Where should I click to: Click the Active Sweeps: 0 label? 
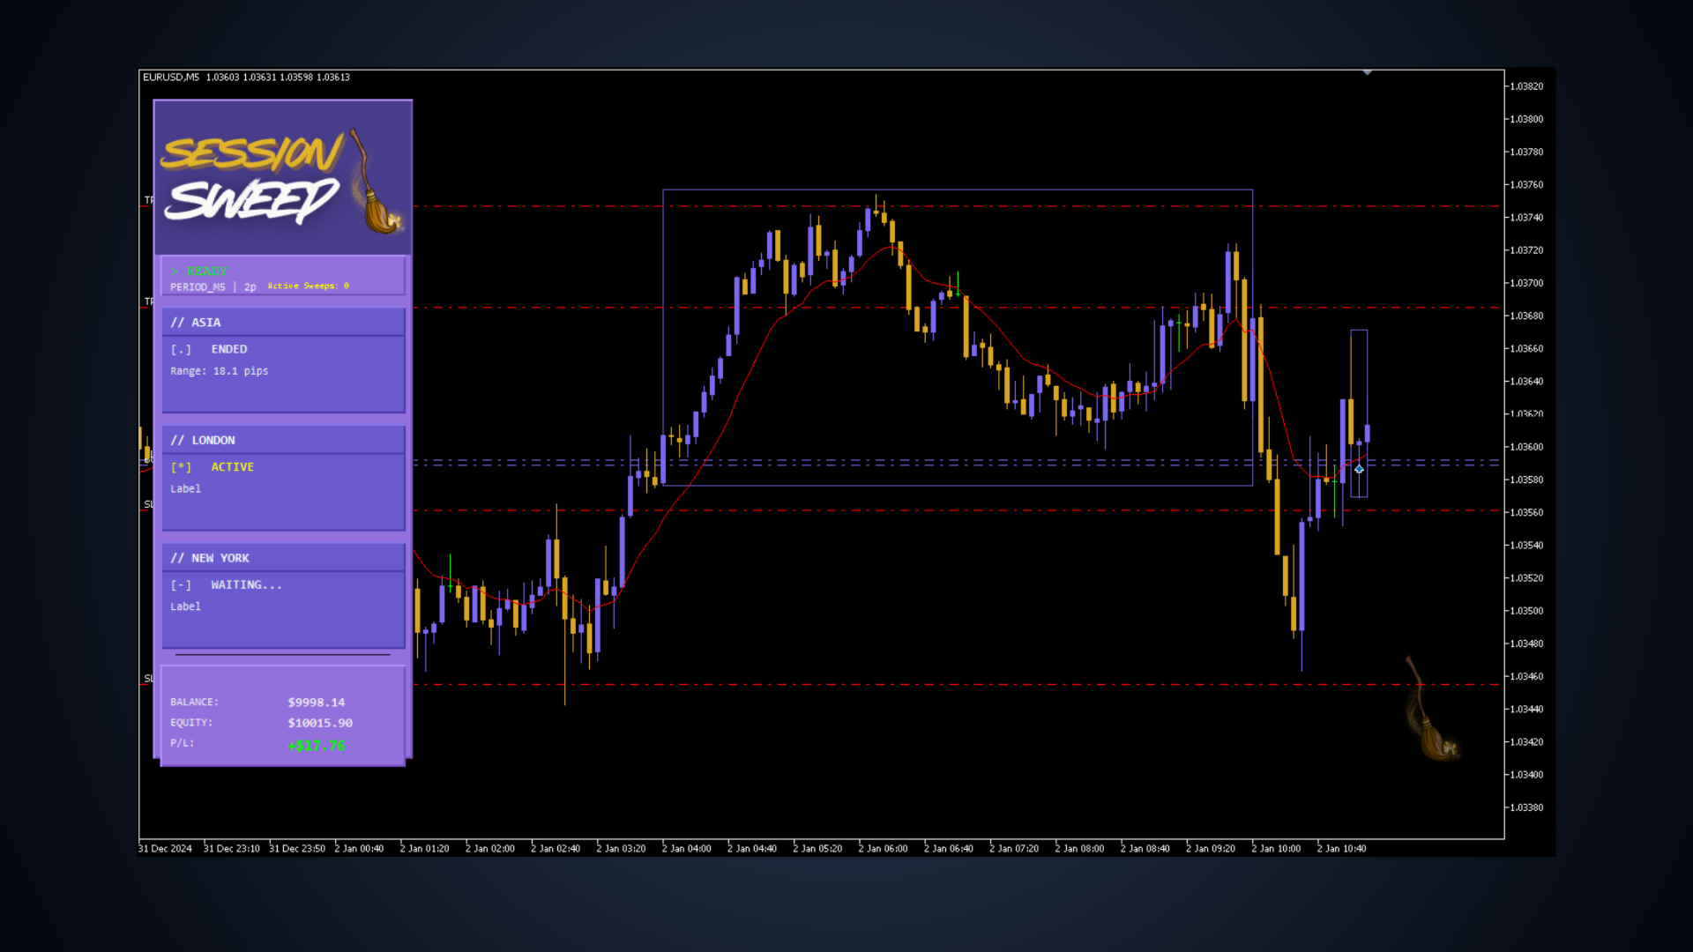click(x=309, y=286)
